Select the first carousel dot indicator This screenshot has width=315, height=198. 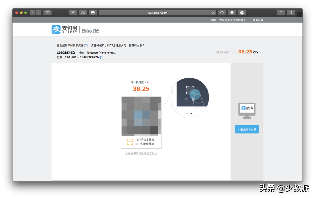[x=187, y=113]
